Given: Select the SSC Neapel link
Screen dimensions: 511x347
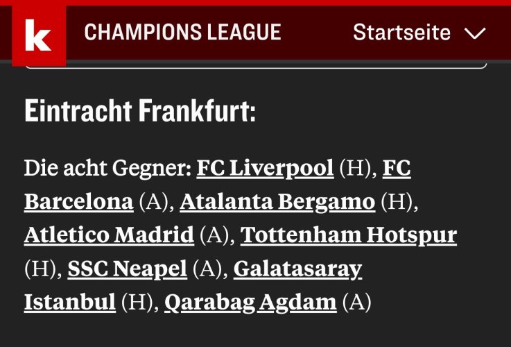Looking at the screenshot, I should (x=127, y=269).
